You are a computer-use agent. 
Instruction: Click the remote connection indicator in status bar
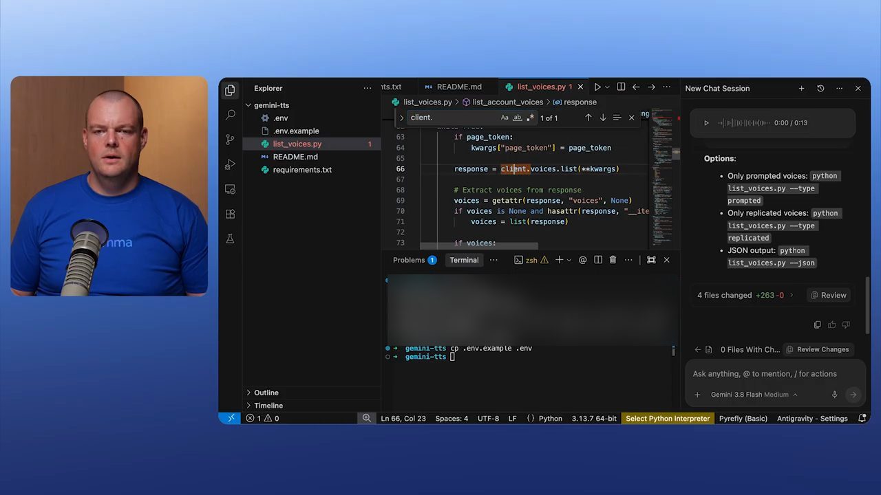pos(231,418)
